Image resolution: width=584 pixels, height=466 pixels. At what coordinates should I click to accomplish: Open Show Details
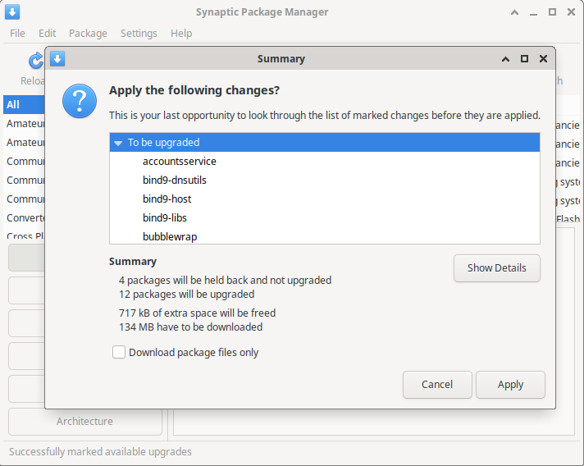click(496, 267)
